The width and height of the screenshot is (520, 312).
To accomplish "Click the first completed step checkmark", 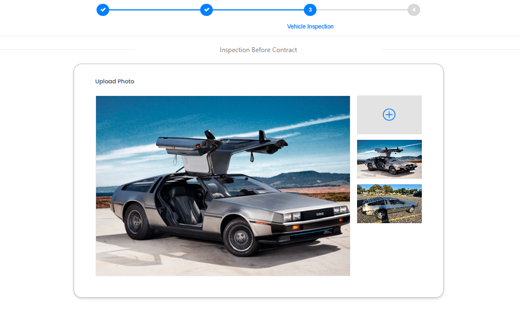I will click(103, 10).
